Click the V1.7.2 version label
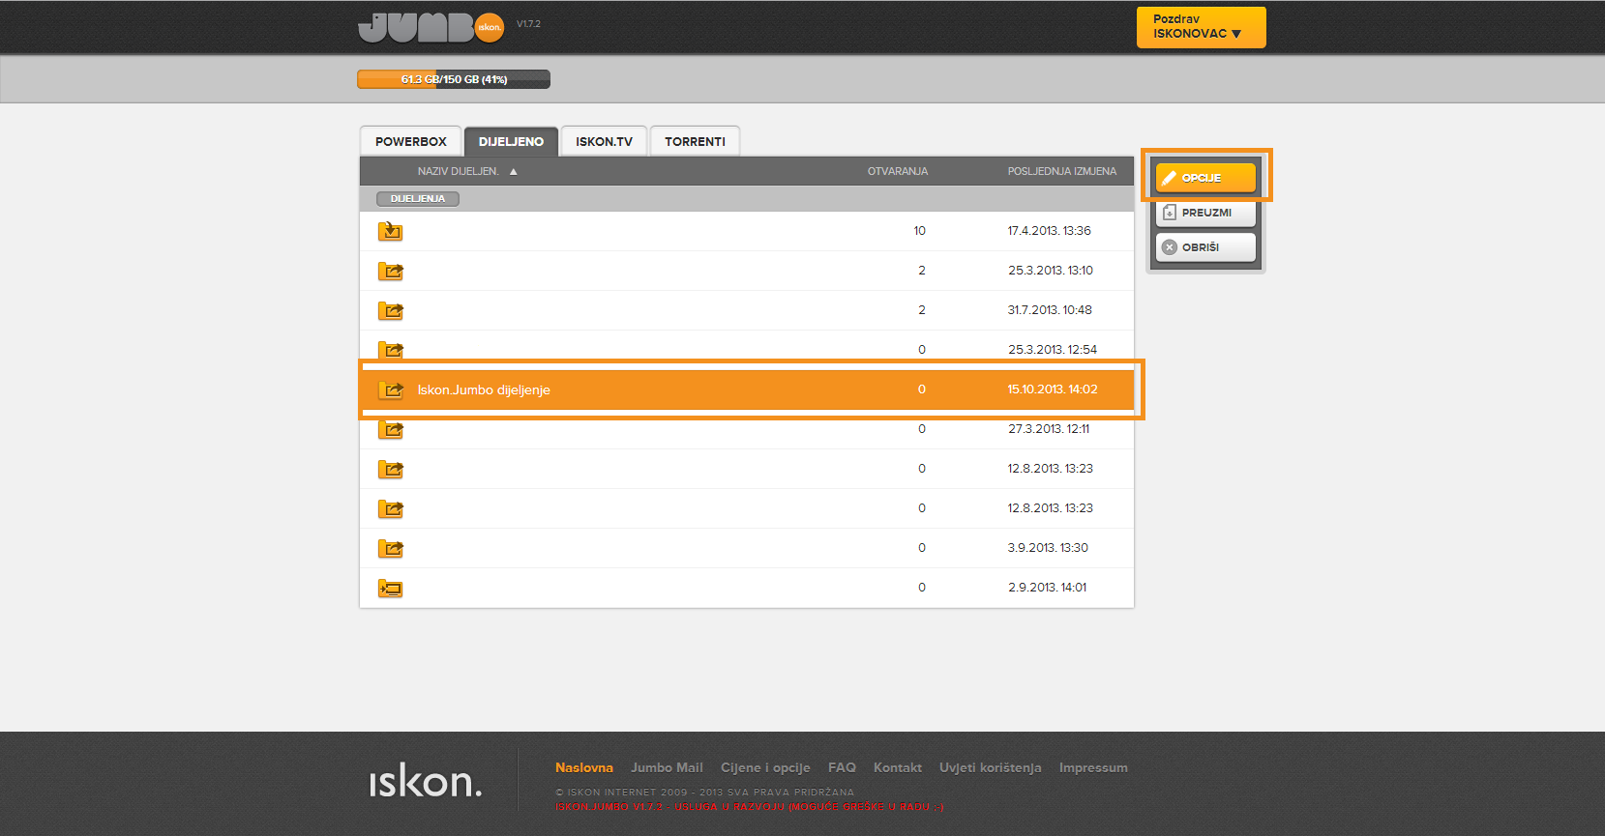Screen dimensions: 1605x836 tap(528, 24)
